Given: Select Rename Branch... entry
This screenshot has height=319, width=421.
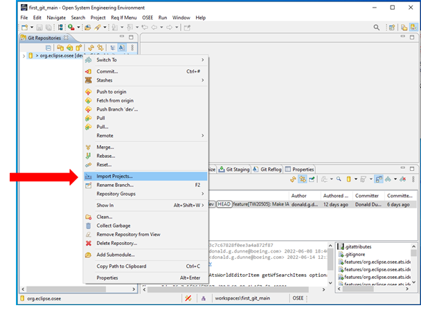Looking at the screenshot, I should coord(145,185).
